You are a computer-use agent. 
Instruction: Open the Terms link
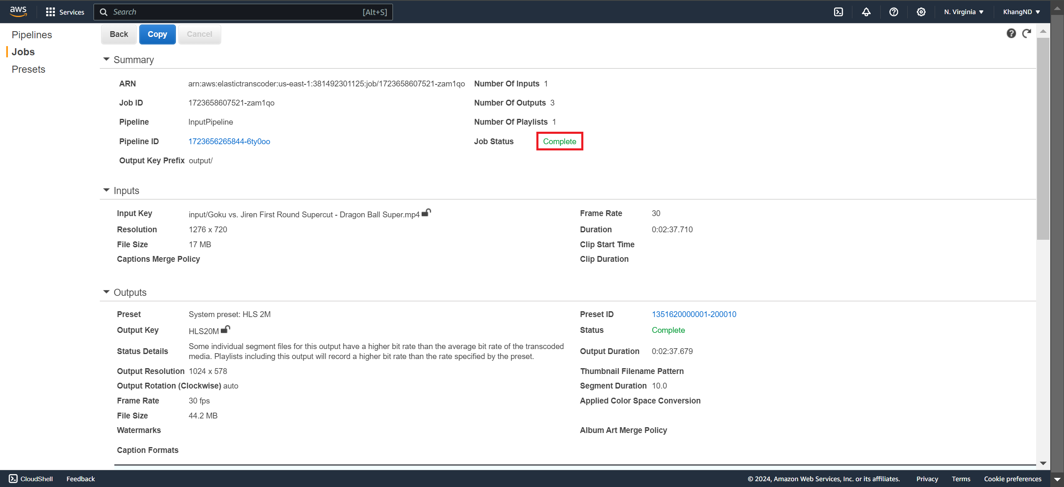pos(961,479)
